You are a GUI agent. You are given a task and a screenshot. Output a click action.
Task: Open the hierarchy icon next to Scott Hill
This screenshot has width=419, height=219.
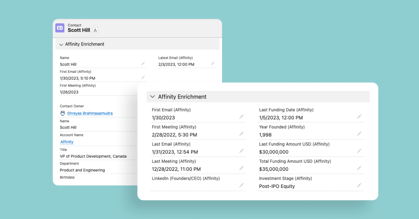(95, 30)
